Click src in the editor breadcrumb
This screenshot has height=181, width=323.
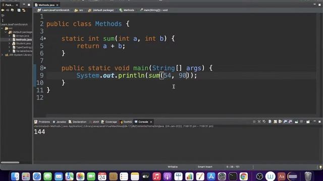click(79, 10)
